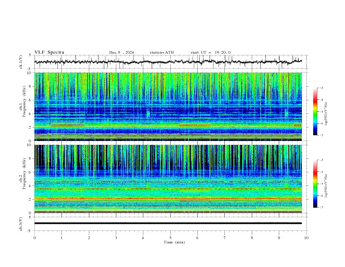Click the "station=ATH" label

tap(162, 52)
